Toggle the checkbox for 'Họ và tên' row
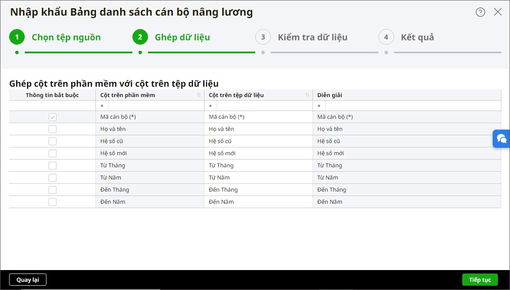The image size is (510, 290). (53, 129)
